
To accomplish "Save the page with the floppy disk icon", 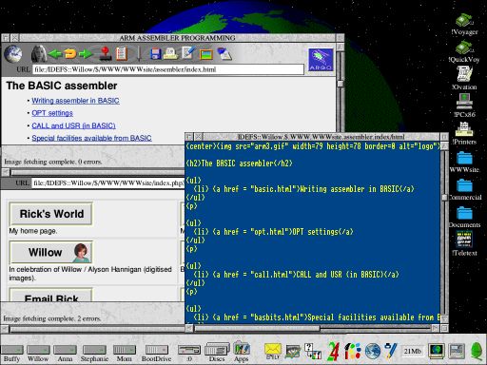I will [x=155, y=53].
